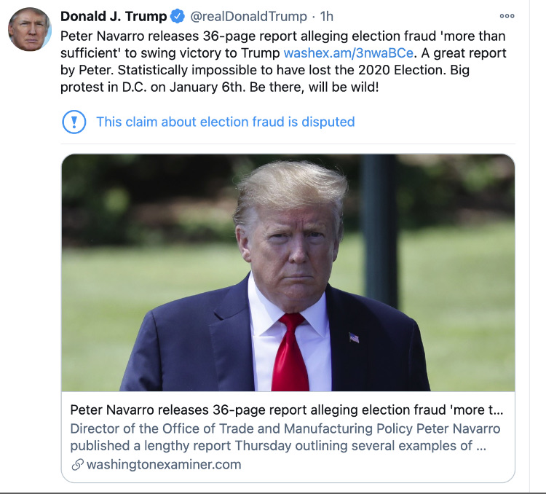Click the display name Donald J. Trump

[113, 17]
